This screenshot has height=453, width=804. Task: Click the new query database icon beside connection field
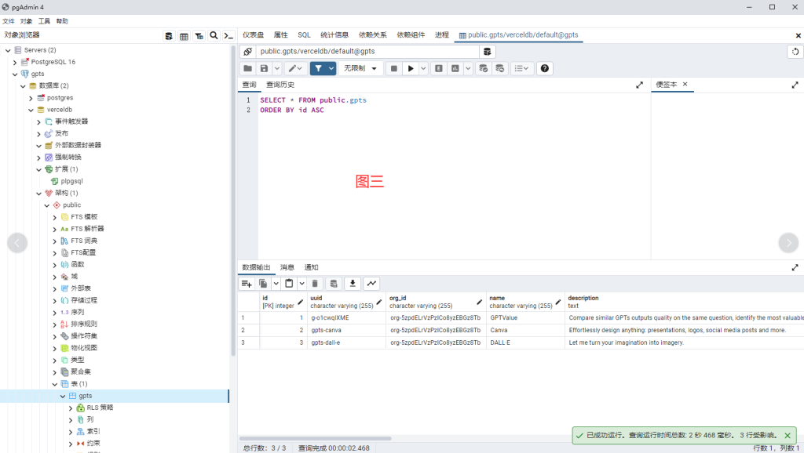[x=487, y=51]
